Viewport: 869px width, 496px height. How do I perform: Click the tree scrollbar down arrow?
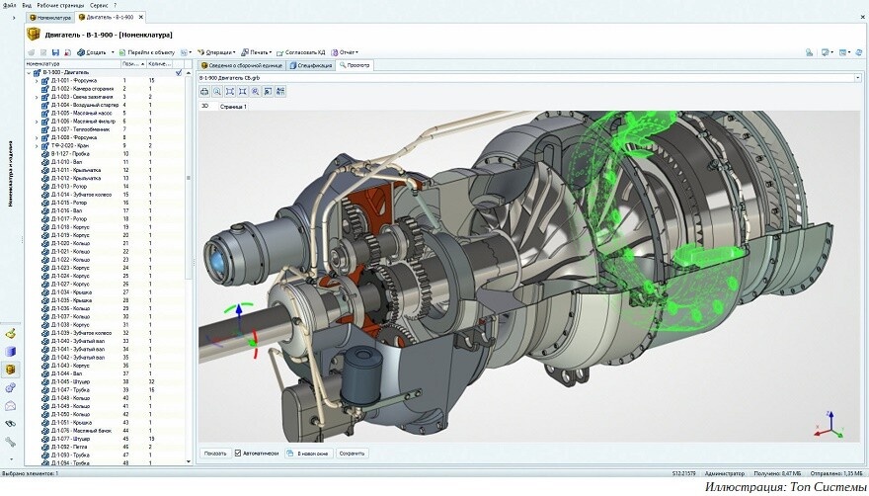(189, 461)
